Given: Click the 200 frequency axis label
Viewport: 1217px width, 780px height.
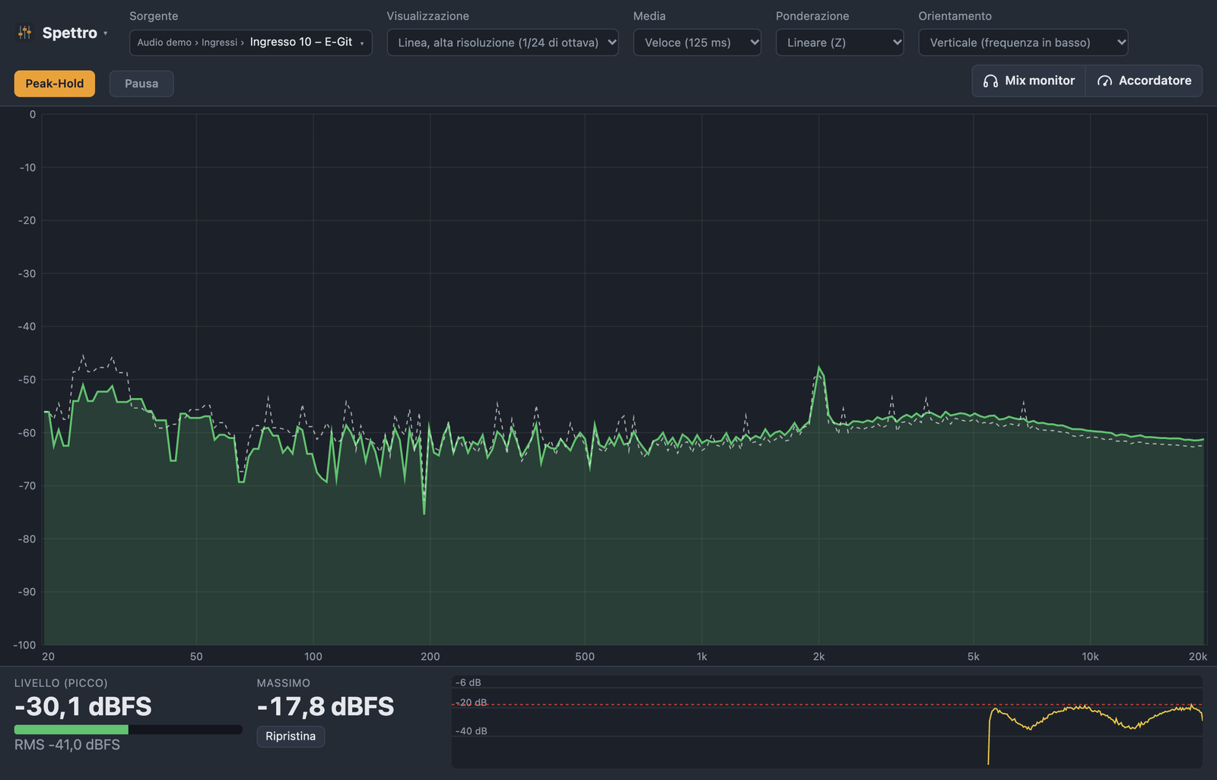Looking at the screenshot, I should point(431,657).
